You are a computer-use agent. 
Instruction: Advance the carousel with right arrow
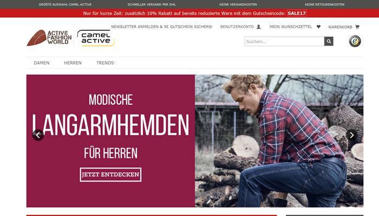pos(352,135)
